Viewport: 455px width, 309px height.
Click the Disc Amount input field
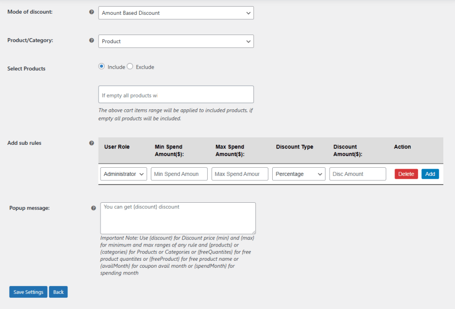point(357,174)
